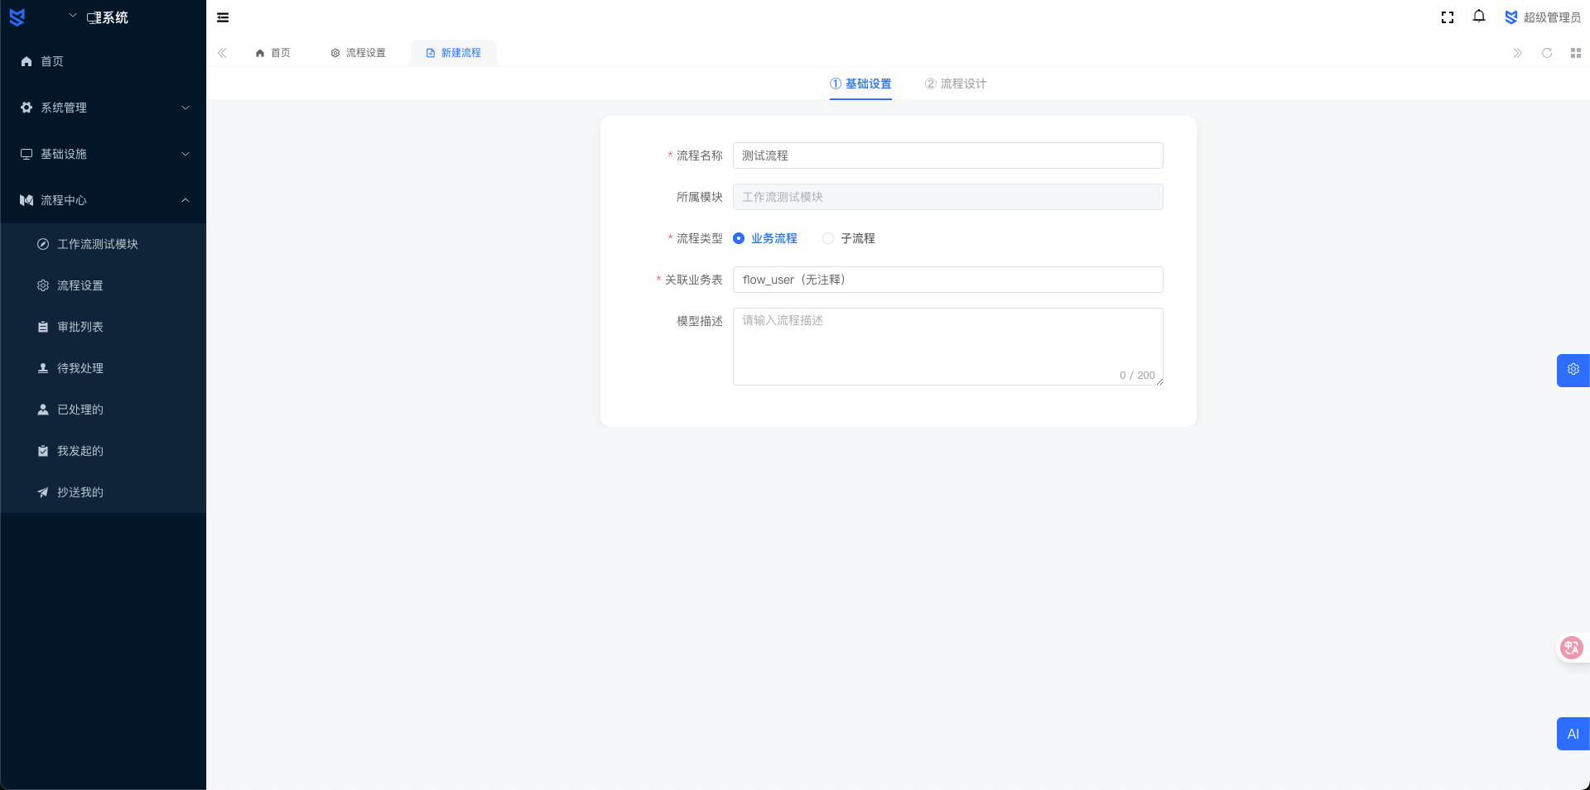Viewport: 1590px width, 790px height.
Task: Refresh the current page tab
Action: coord(1546,53)
